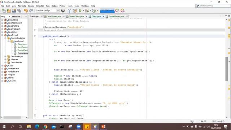Open the dropdown arrow beside Profile Project
231x130 pixels.
pos(97,10)
